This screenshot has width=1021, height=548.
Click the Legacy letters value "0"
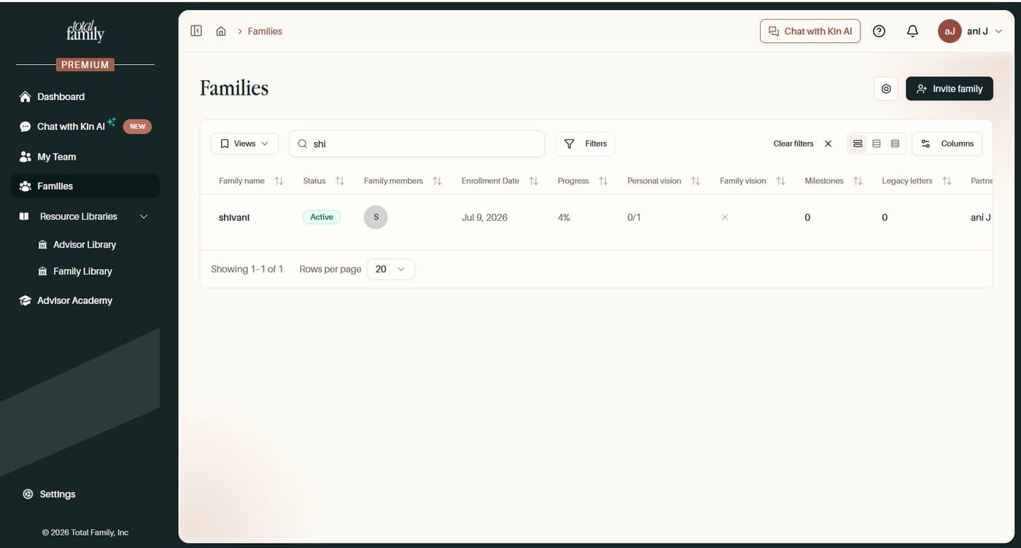885,217
